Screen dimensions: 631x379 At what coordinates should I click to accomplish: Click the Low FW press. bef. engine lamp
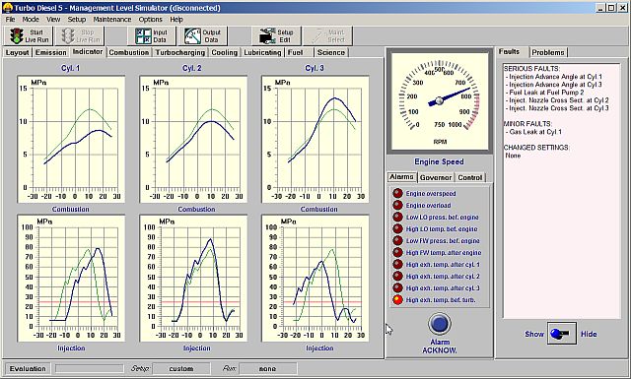tap(397, 241)
